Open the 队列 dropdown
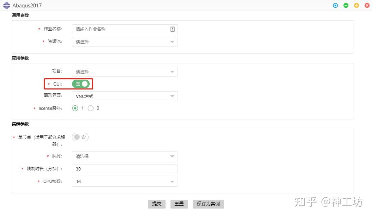 coord(125,156)
